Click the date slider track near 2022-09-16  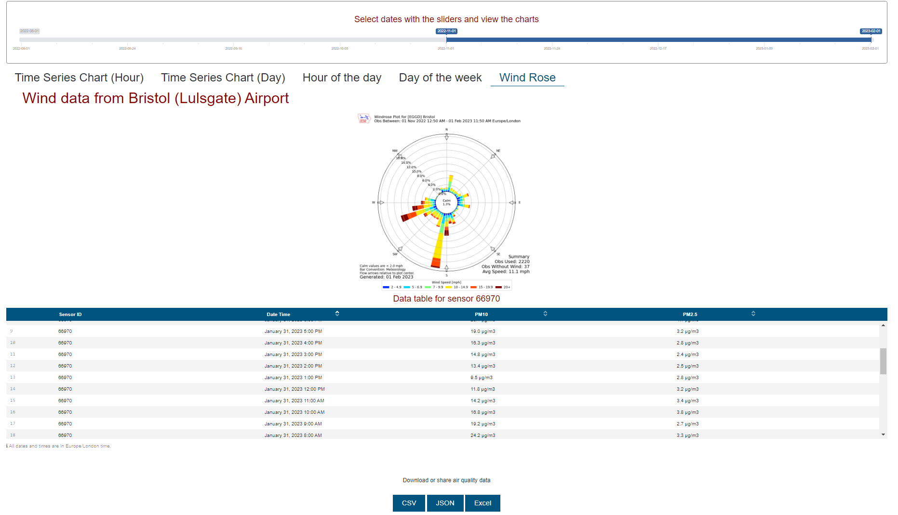coord(233,40)
